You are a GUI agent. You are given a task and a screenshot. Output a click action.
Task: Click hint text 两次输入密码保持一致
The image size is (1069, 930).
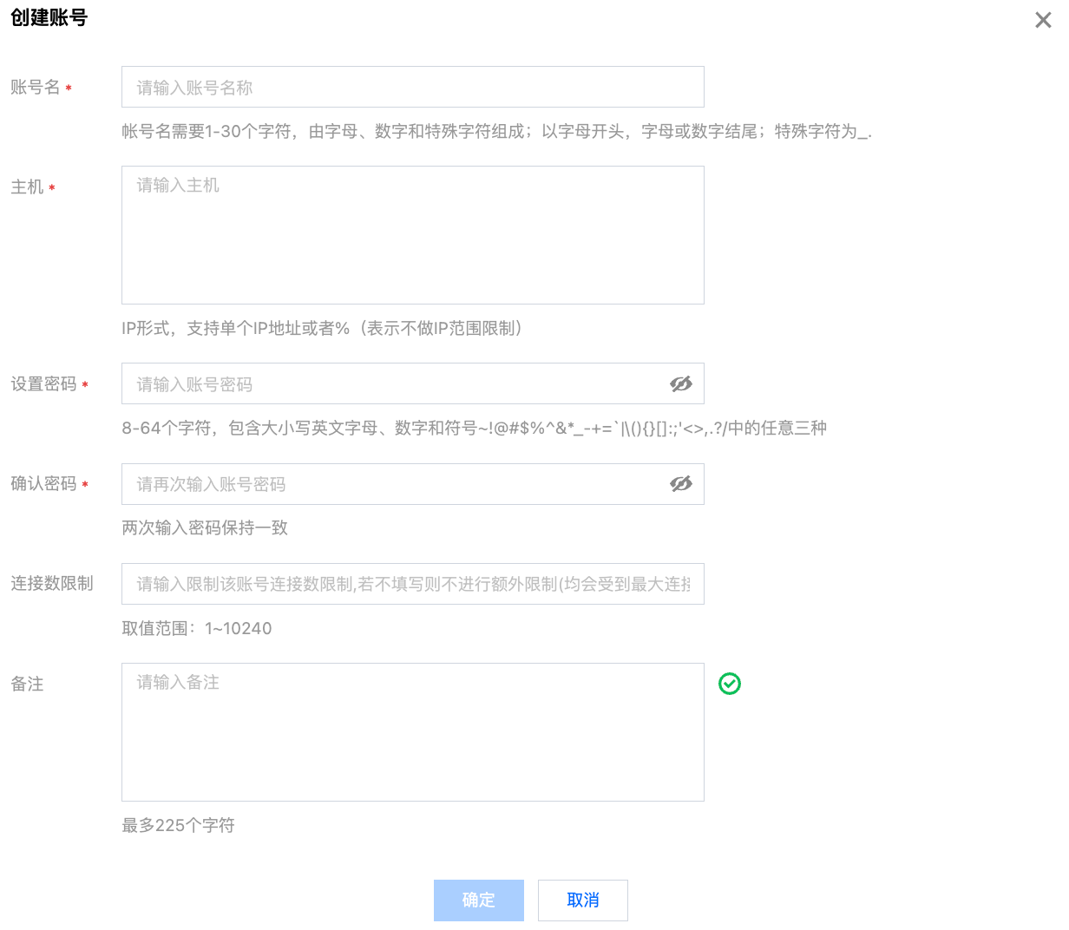point(205,527)
